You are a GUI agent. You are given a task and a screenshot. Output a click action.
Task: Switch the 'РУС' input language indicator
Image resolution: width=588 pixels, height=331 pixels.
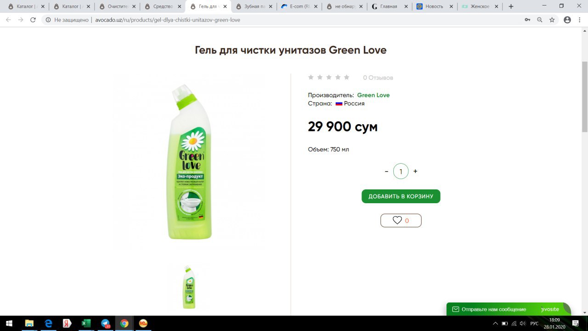534,323
